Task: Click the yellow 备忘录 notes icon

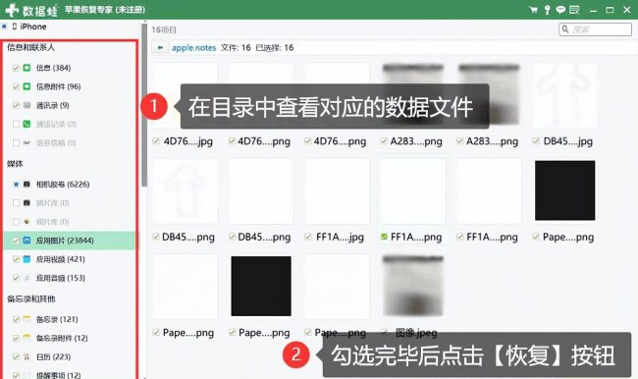Action: [27, 319]
